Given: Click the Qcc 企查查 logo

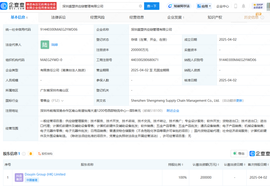Looking at the screenshot, I should coord(12,6).
